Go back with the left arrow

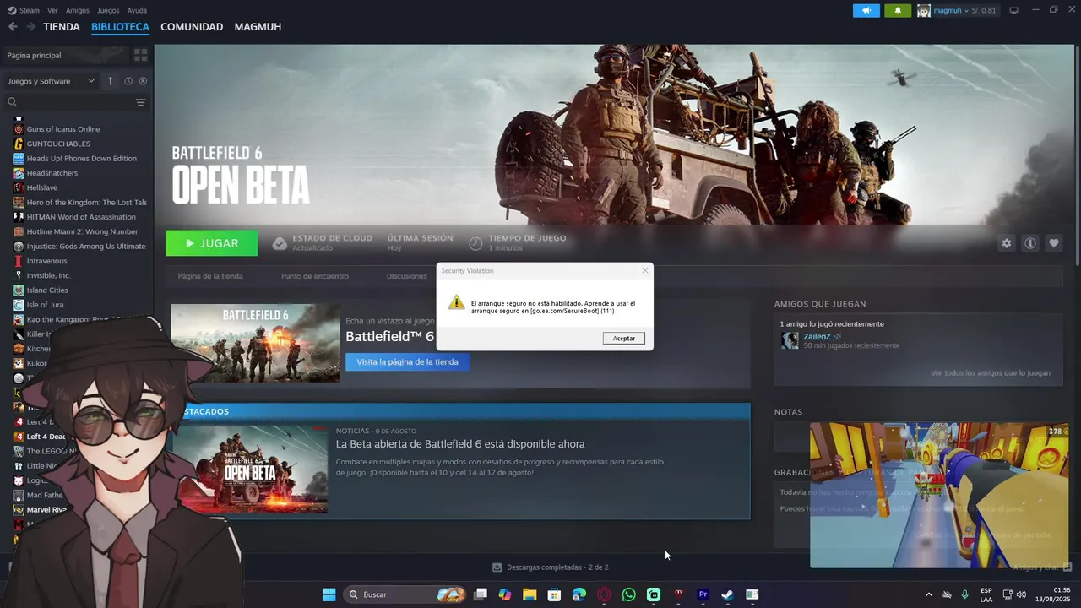(x=13, y=27)
